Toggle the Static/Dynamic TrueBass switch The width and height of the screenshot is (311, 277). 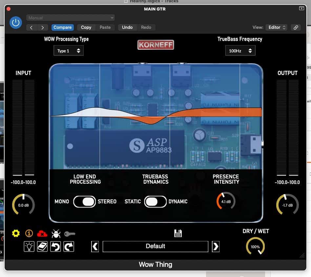click(x=155, y=202)
